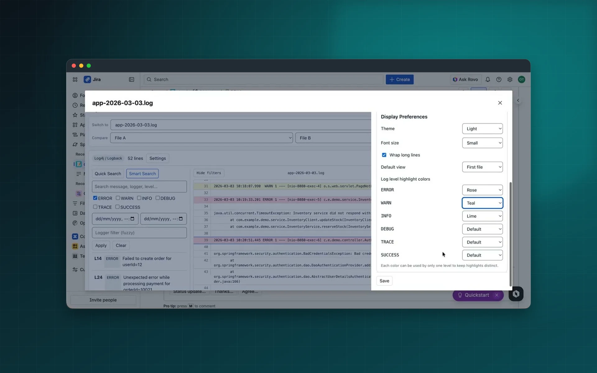Screen dimensions: 597x373
Task: Open the calendar picker in first date field
Action: point(132,219)
